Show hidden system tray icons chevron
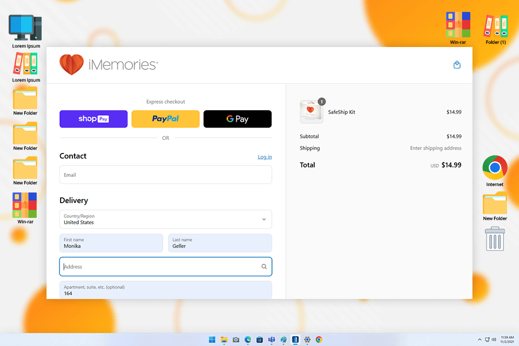 pyautogui.click(x=480, y=340)
